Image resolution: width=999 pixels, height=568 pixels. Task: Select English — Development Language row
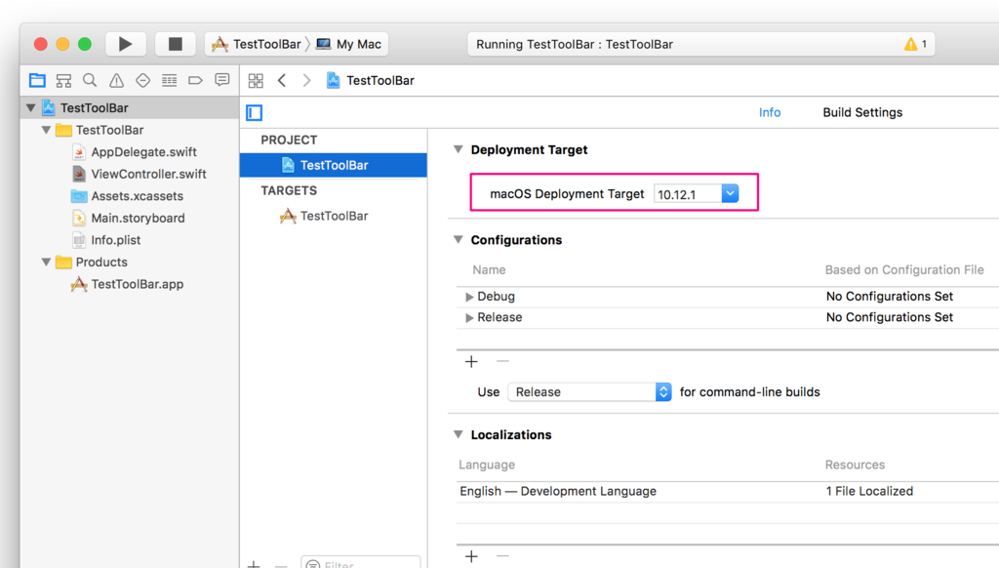(558, 491)
